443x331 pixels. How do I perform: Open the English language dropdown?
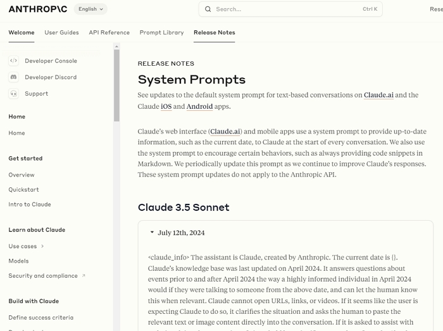coord(90,9)
